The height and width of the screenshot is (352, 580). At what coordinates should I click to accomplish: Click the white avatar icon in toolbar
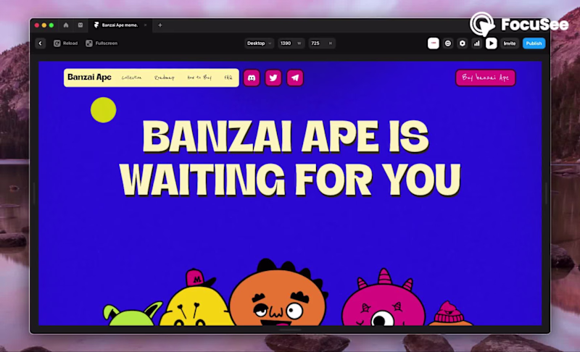(433, 43)
